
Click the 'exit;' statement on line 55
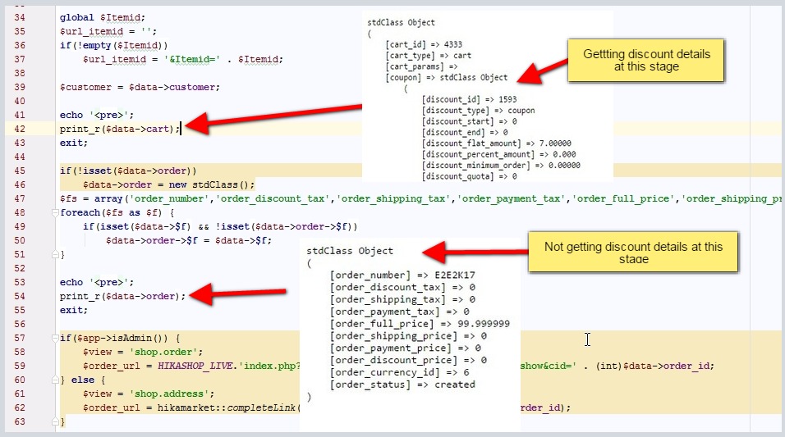tap(74, 311)
